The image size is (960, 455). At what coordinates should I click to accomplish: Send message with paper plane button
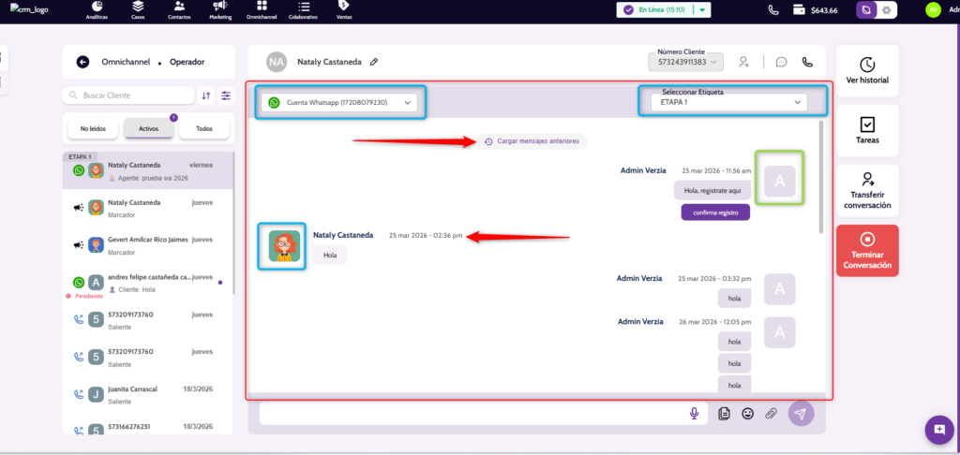point(801,413)
